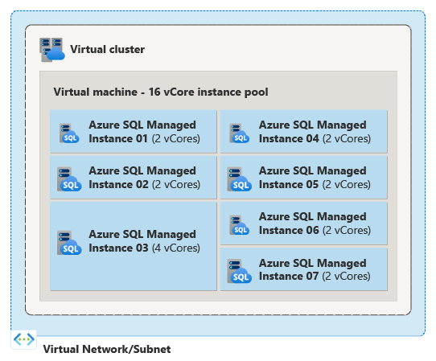Image resolution: width=436 pixels, height=361 pixels.
Task: Select the SQL icon for Instance 06
Action: point(240,225)
